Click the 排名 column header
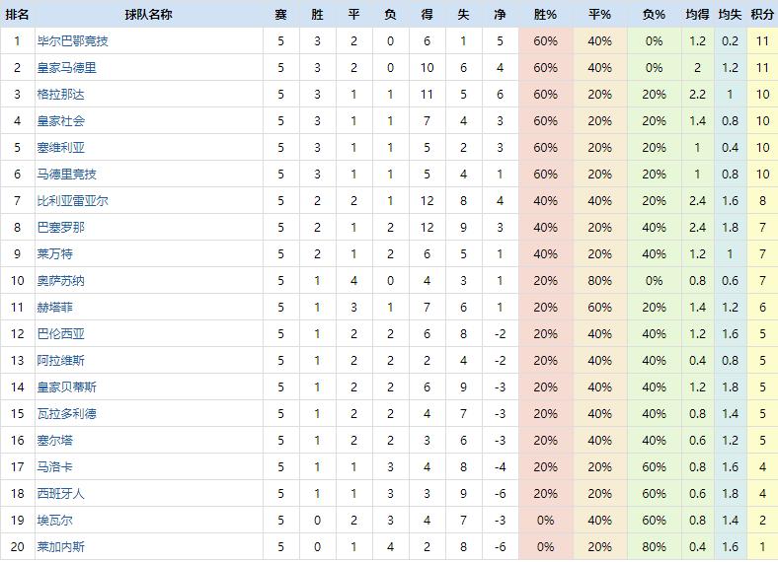 (17, 15)
